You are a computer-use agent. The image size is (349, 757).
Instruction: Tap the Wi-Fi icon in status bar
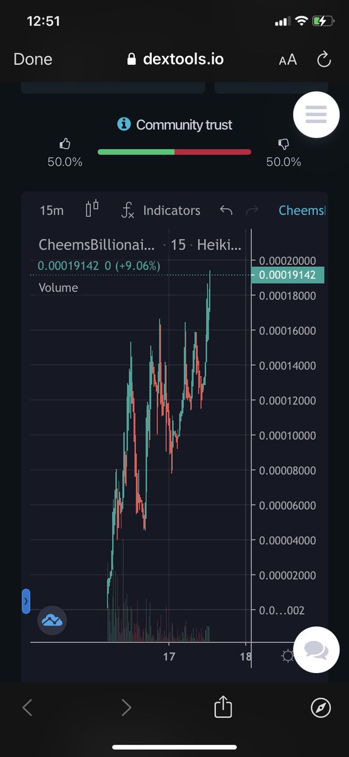coord(301,21)
